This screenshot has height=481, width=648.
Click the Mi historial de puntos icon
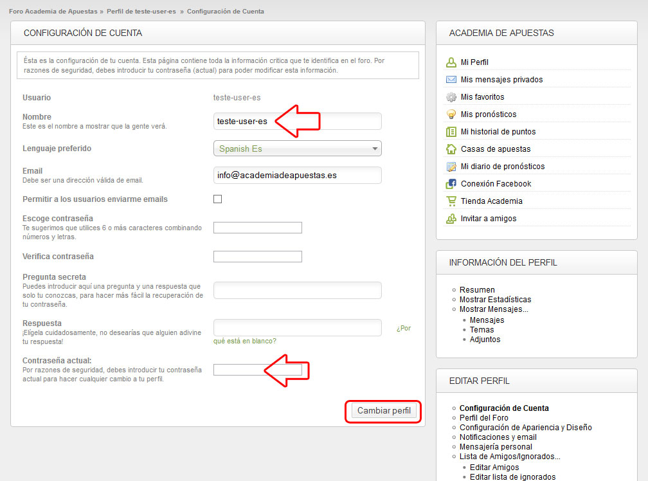pos(451,132)
